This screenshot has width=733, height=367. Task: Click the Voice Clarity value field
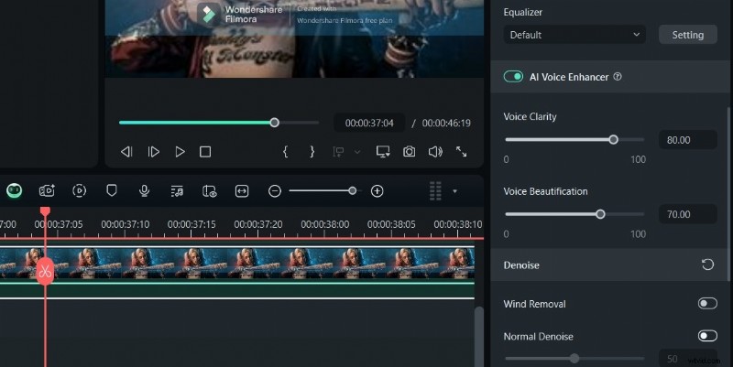688,140
